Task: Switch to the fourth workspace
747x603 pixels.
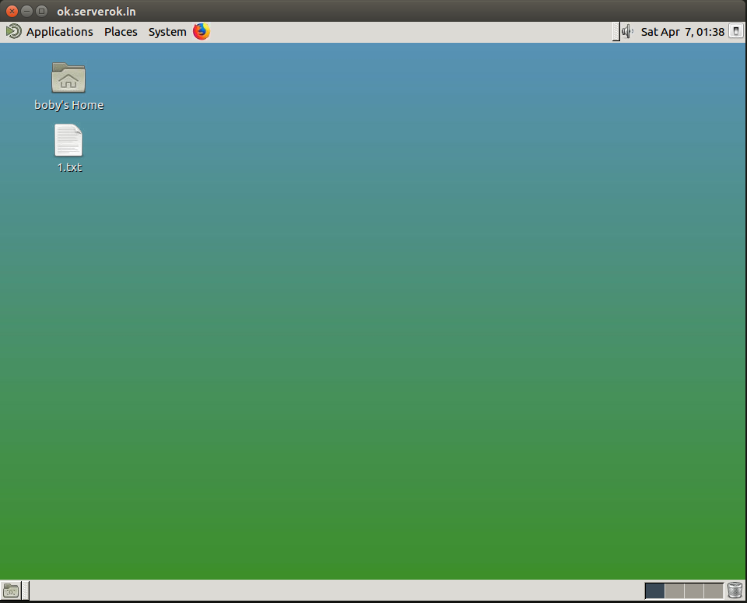Action: coord(714,591)
